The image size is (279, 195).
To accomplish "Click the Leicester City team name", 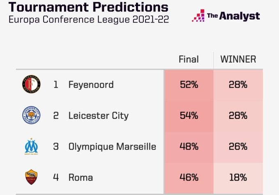I will coord(98,116).
